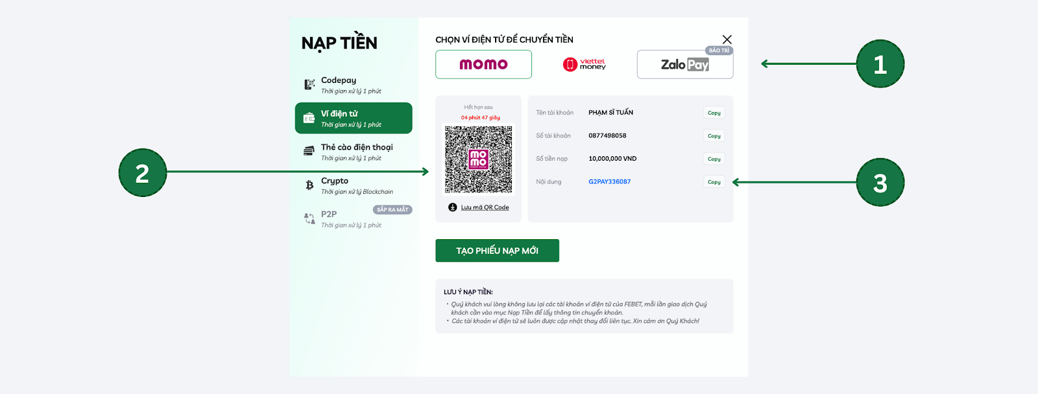Copy the transfer content G2PAY336087
Image resolution: width=1038 pixels, height=394 pixels.
(714, 182)
